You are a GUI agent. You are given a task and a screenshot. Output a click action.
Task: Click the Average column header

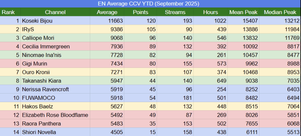click(x=107, y=12)
